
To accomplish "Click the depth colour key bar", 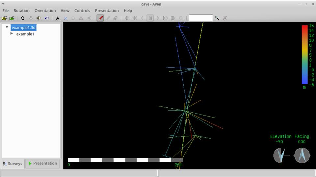I will 304,54.
